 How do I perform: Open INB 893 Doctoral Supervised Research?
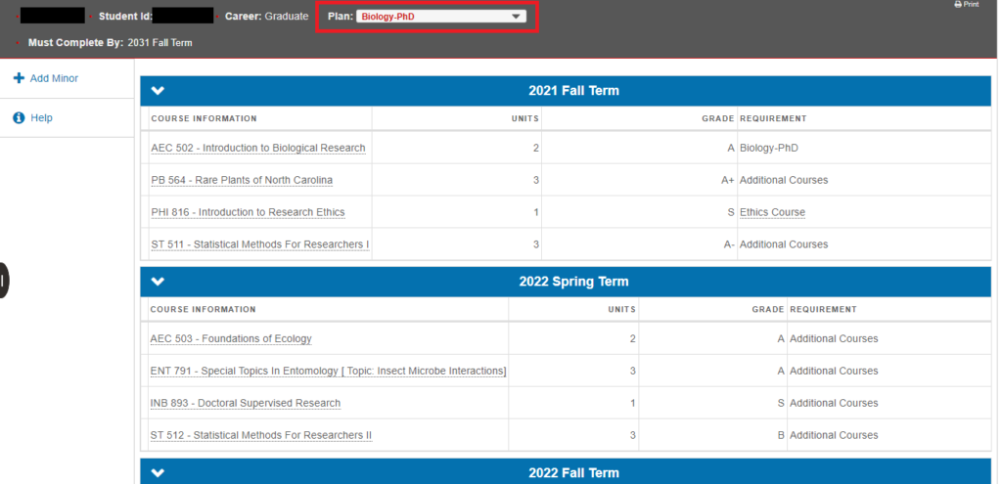click(246, 403)
